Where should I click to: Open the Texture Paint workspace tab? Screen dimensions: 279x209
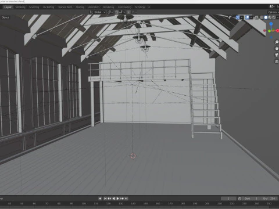(65, 7)
